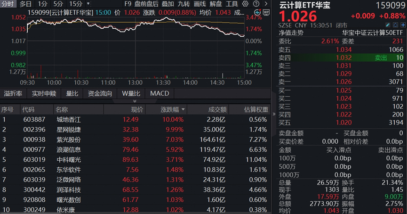Open the W量比 indicator tab
Viewport: 407px width, 214px height.
coord(131,94)
